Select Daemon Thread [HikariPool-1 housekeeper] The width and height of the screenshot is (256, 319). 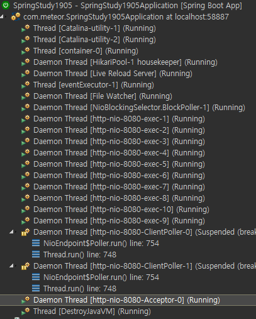point(125,62)
